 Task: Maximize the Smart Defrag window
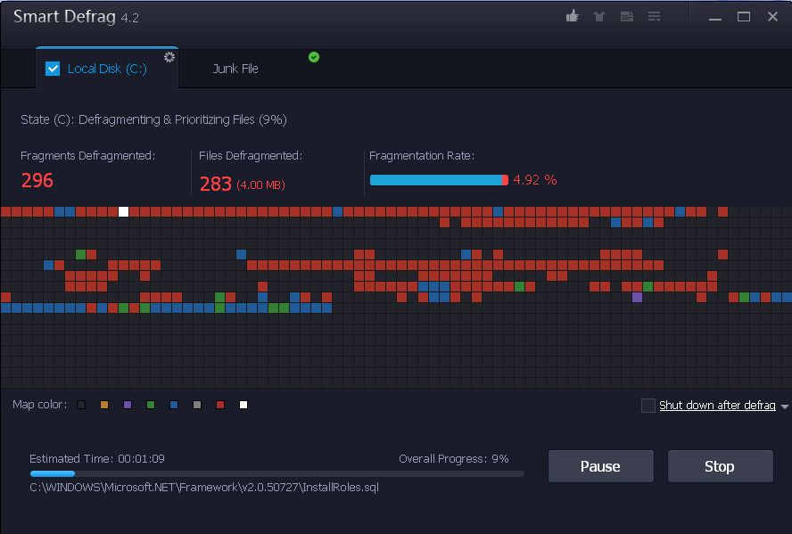(x=744, y=17)
